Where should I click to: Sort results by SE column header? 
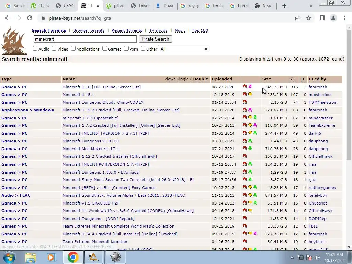(292, 79)
